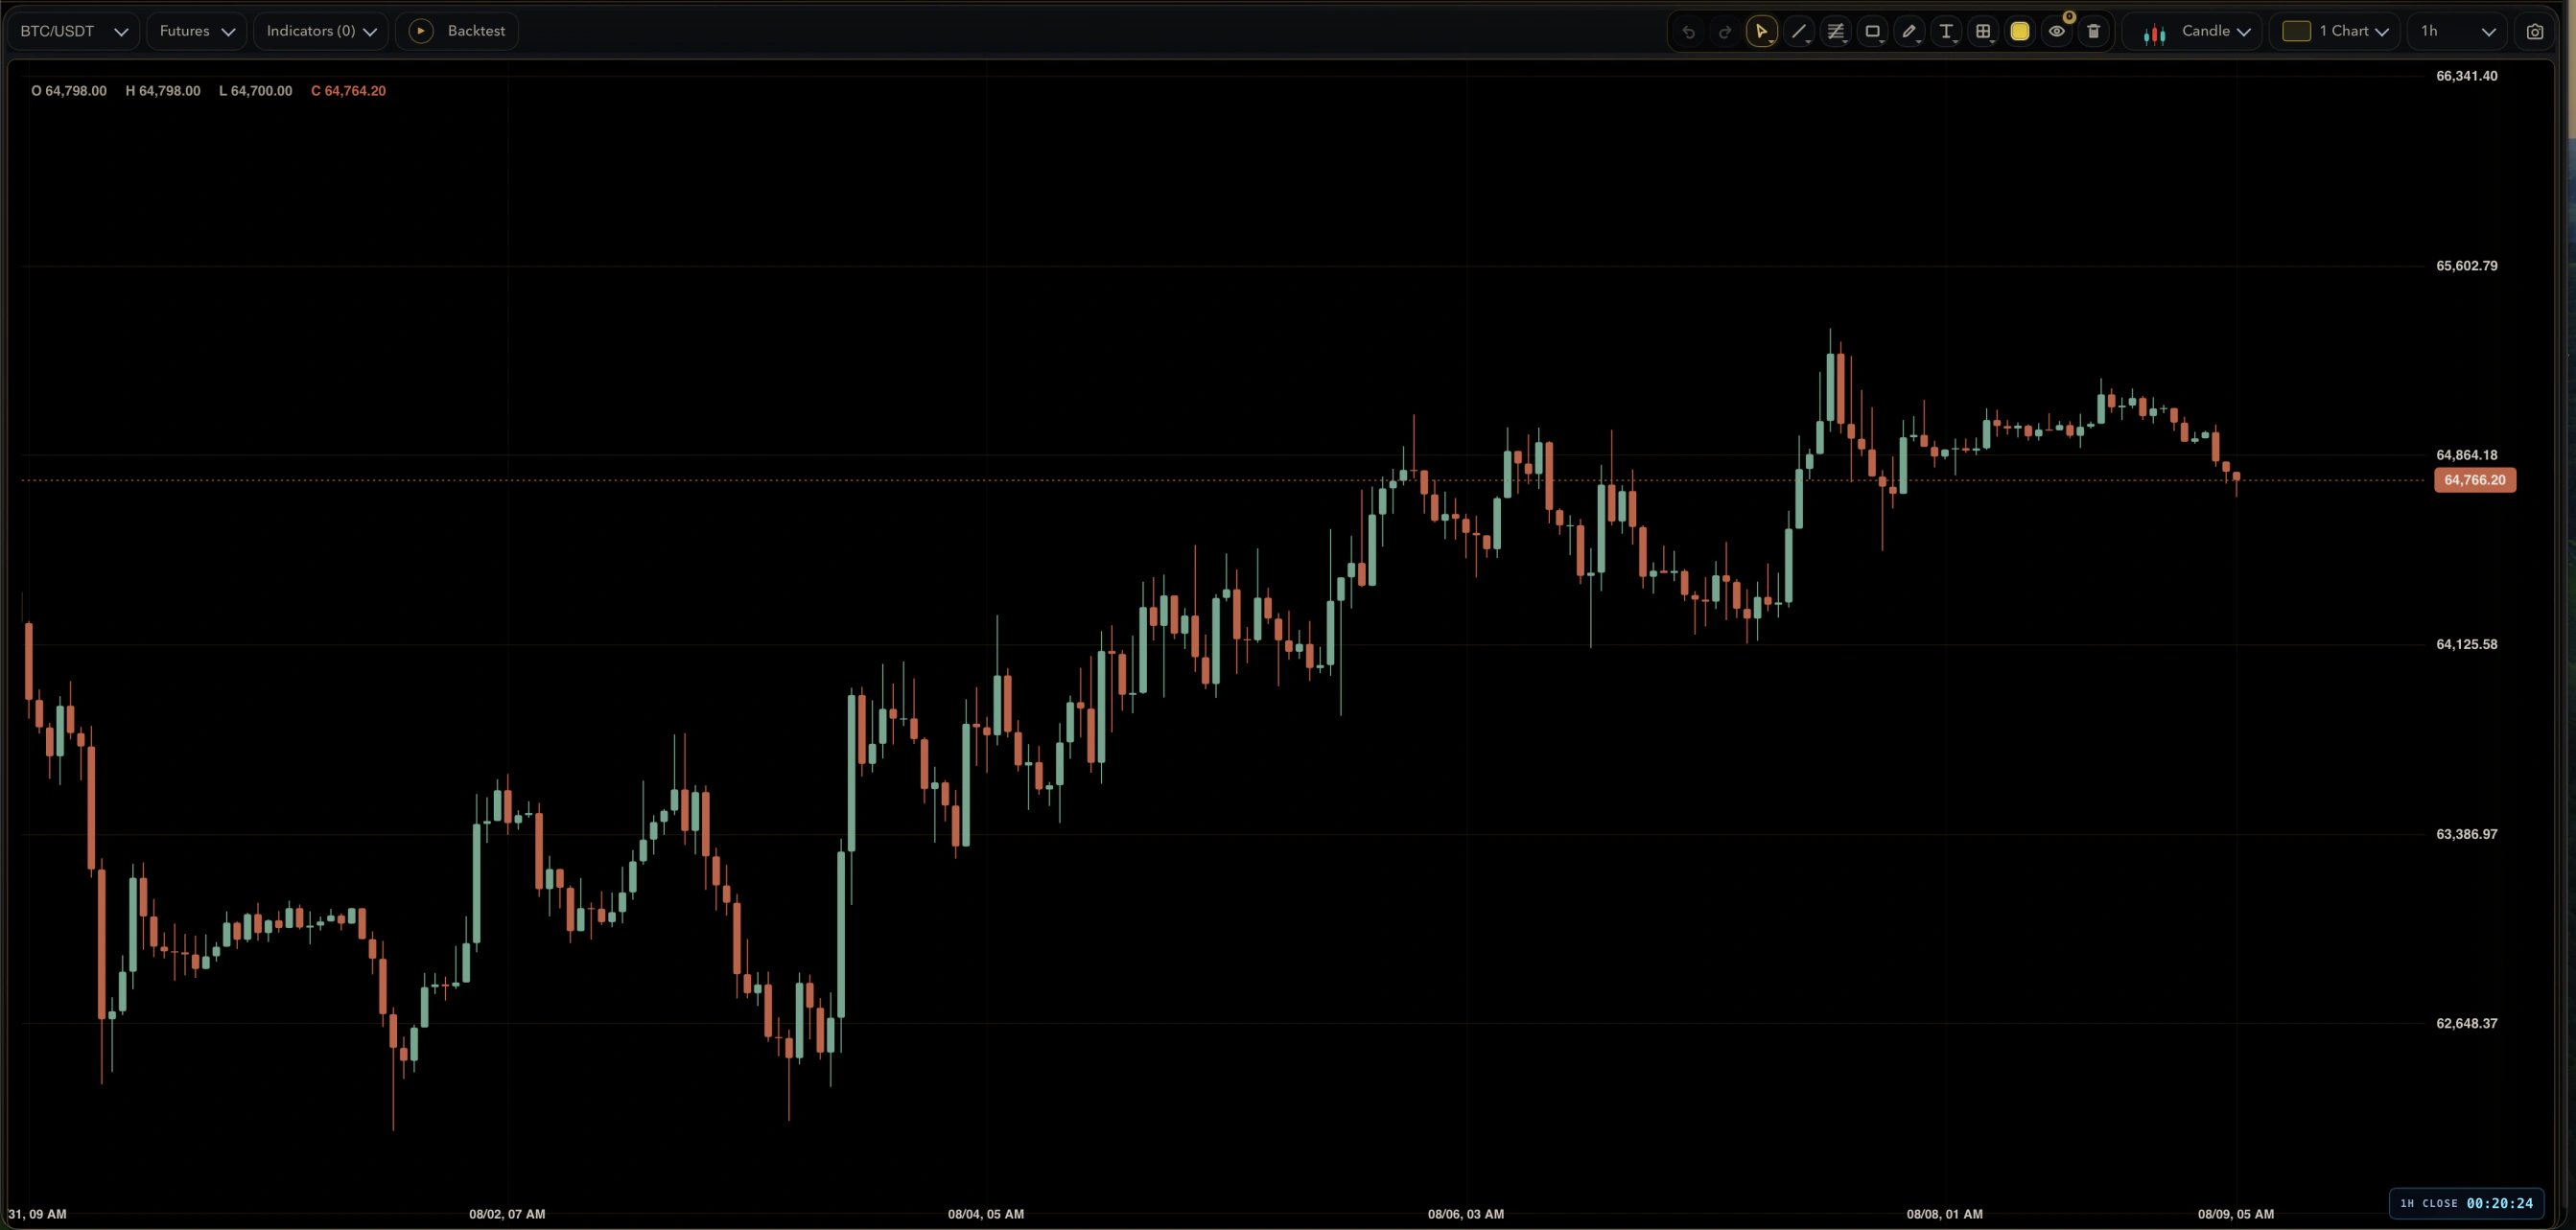Click the 08/04, 05 AM time label

[986, 1214]
